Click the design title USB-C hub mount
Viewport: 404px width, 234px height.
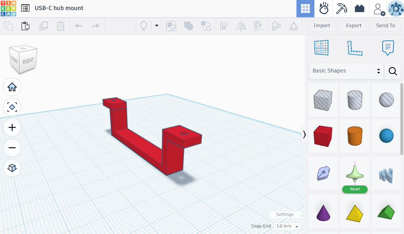click(59, 8)
